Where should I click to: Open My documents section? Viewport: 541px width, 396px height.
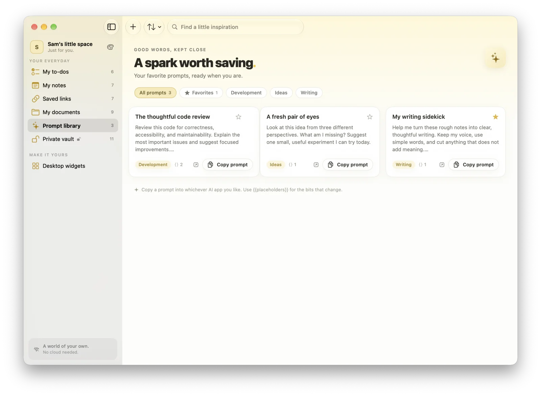click(73, 112)
